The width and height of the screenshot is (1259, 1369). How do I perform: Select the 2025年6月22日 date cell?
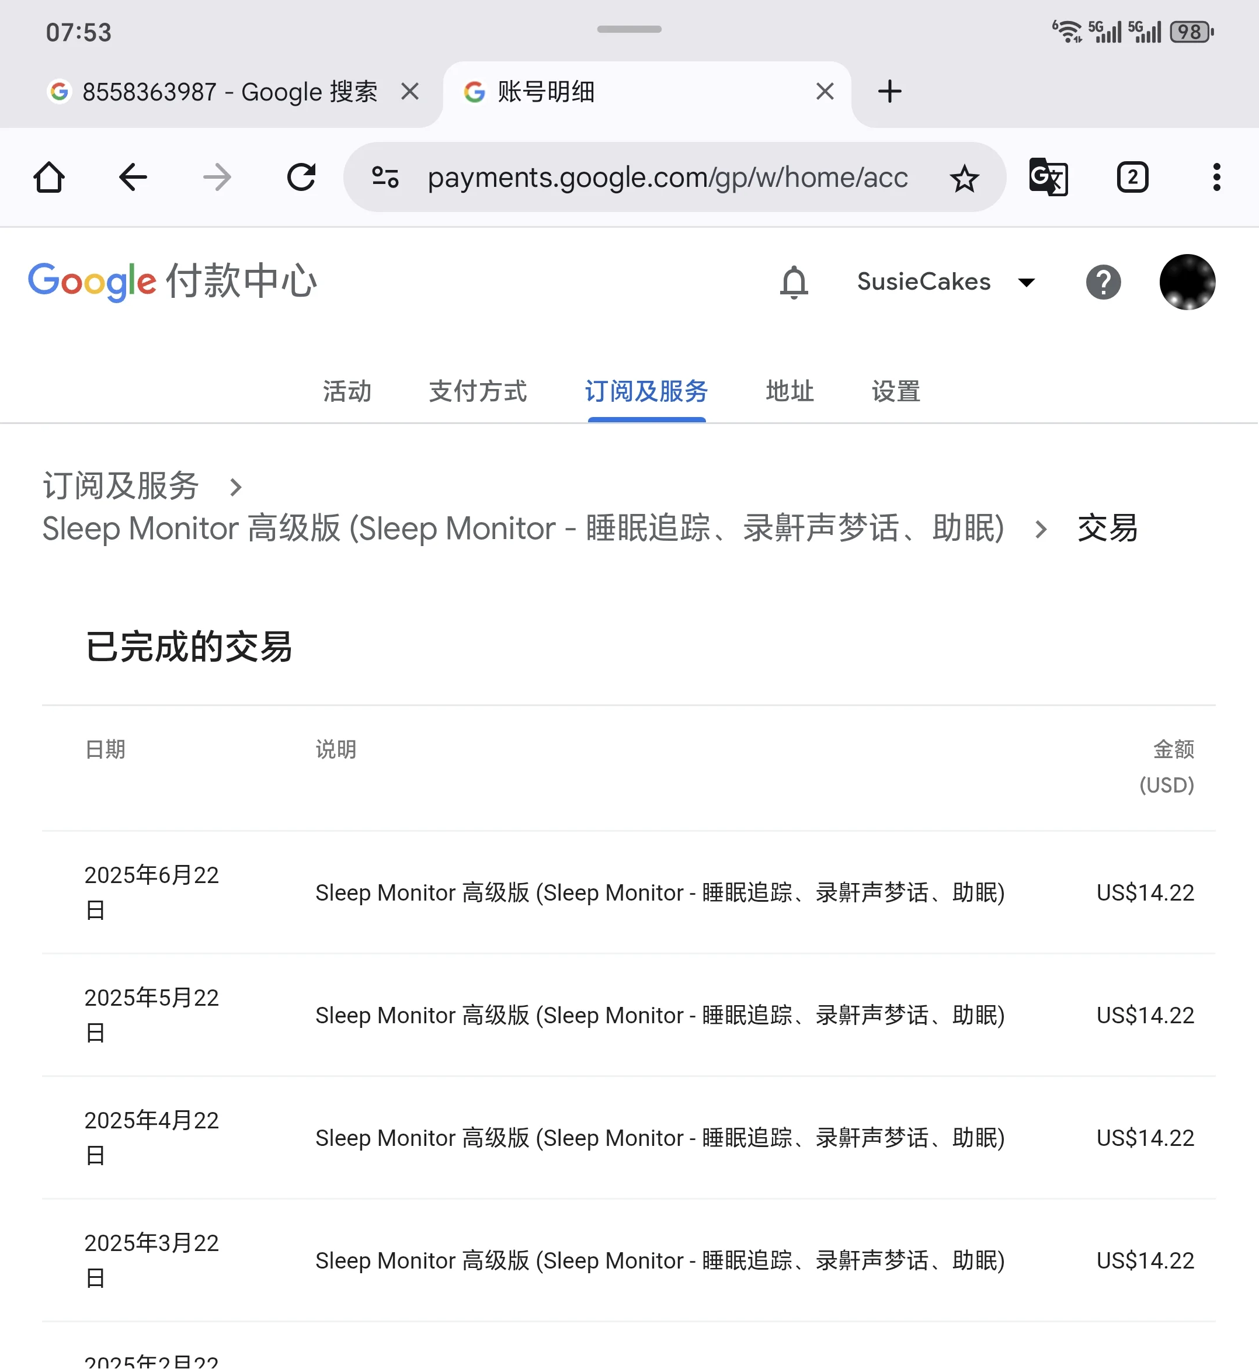151,892
